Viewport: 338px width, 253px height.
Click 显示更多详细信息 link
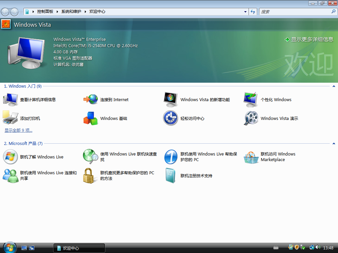pyautogui.click(x=312, y=40)
